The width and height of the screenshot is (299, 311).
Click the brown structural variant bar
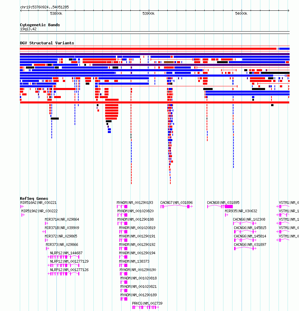[169, 62]
